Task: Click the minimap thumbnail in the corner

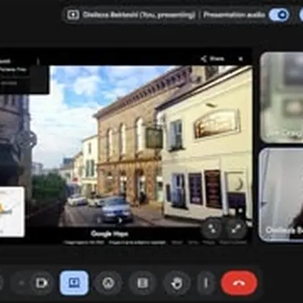Action: pyautogui.click(x=12, y=211)
